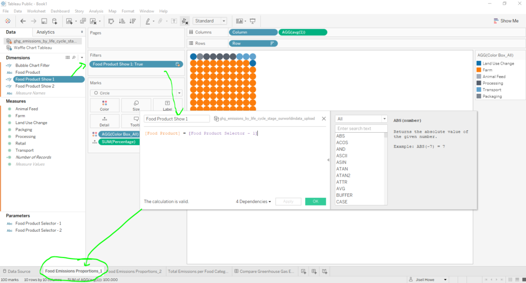Click the Land Use Change blue legend swatch
This screenshot has height=283, width=526.
[x=479, y=63]
